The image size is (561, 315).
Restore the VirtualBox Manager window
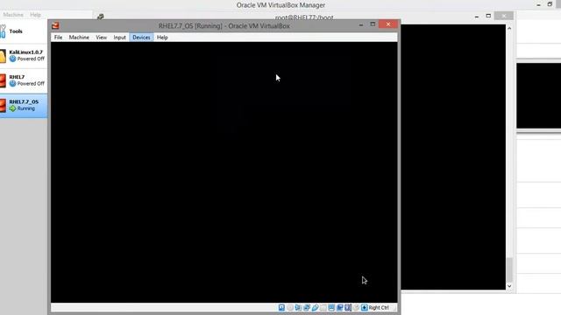click(550, 4)
